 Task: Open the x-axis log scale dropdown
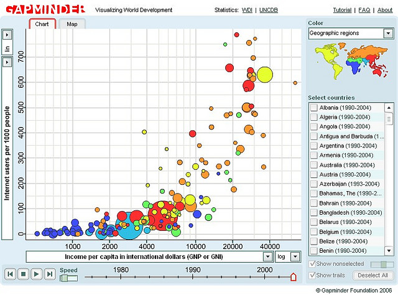coord(295,256)
